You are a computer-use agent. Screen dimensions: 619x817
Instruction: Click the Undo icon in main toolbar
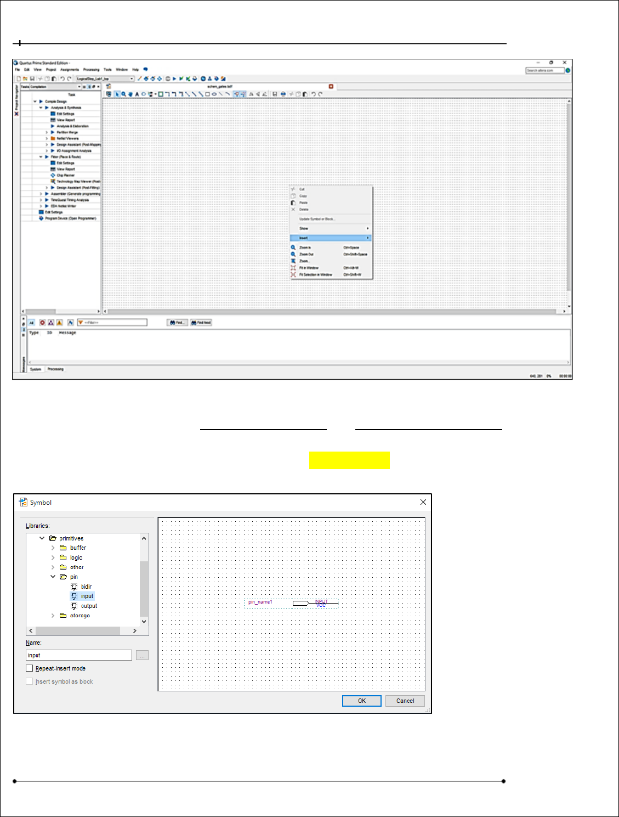(62, 78)
